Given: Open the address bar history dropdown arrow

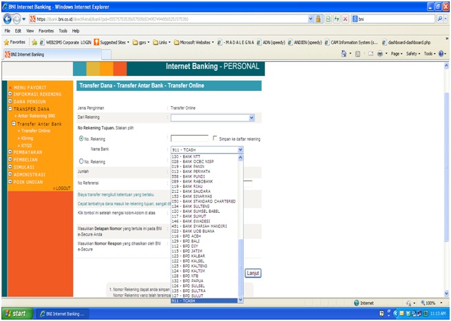Looking at the screenshot, I should [311, 19].
